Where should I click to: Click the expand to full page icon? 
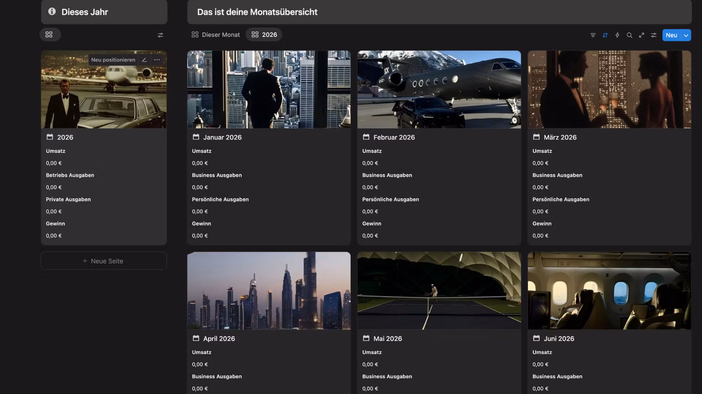point(641,35)
